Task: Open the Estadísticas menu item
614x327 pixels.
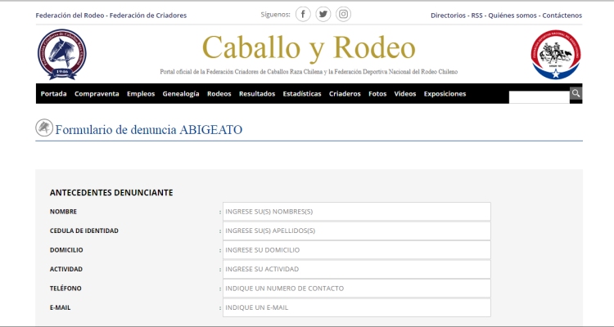Action: click(302, 94)
